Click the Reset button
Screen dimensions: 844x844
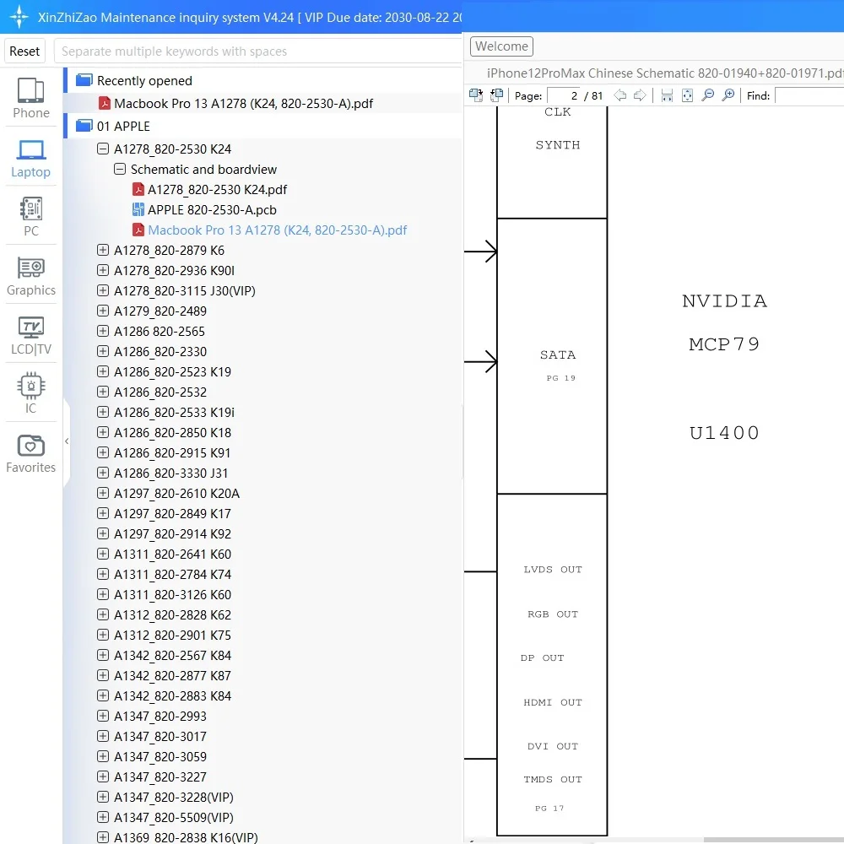pos(24,51)
